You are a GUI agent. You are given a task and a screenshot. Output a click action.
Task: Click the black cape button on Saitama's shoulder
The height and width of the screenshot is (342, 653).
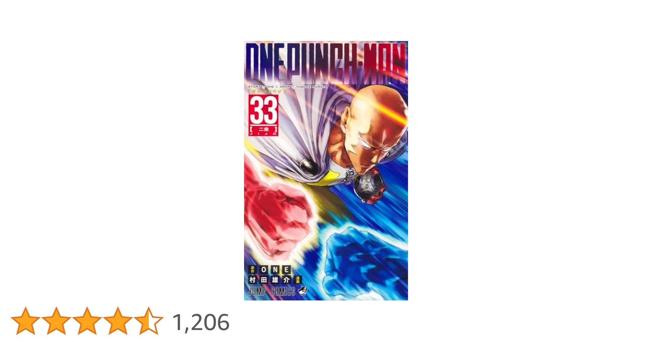click(x=308, y=166)
